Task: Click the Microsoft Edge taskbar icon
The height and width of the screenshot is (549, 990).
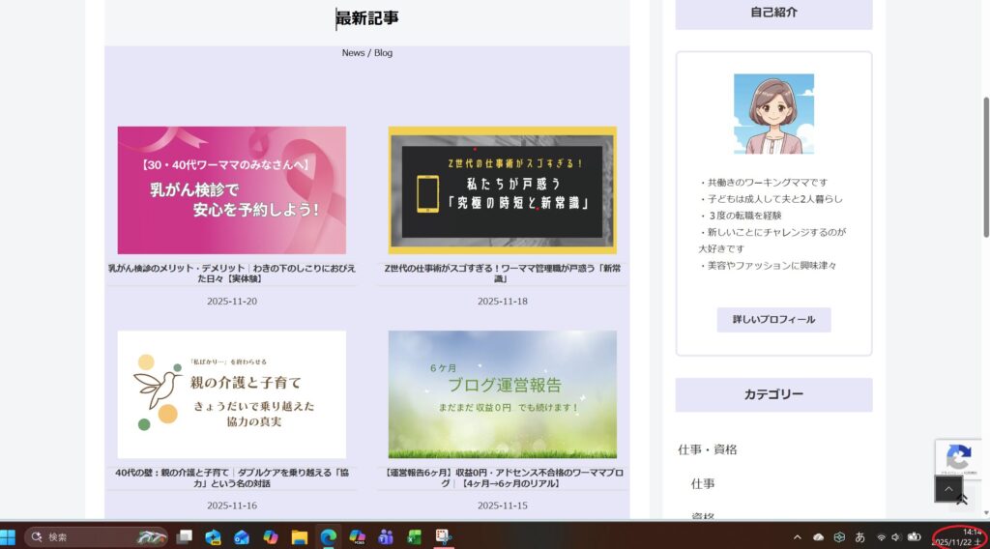Action: (328, 536)
